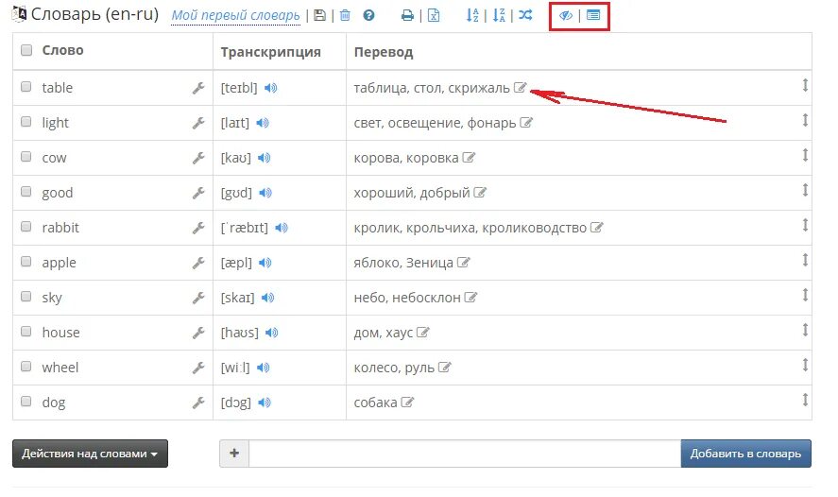
Task: Check the cow row checkbox
Action: pos(26,157)
